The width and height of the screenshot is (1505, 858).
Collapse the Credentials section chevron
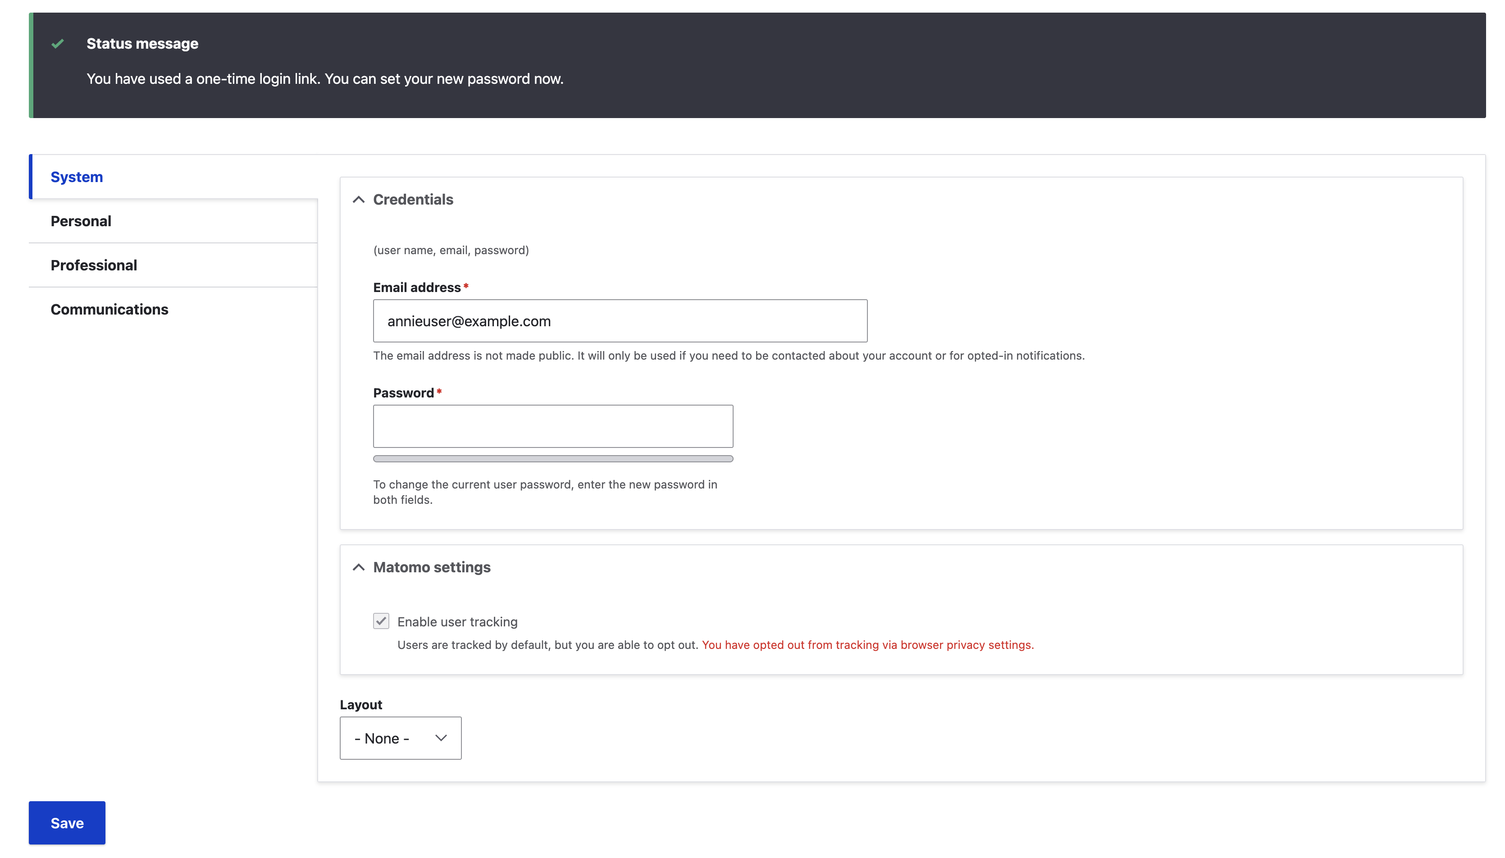point(359,200)
